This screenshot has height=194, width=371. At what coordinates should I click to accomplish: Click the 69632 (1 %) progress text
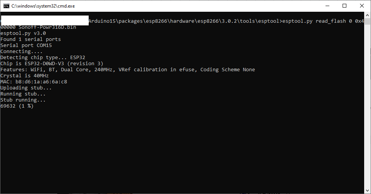[x=17, y=106]
